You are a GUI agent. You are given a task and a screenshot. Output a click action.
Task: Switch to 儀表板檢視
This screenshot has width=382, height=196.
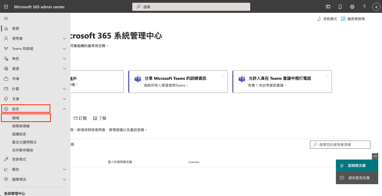point(353,19)
